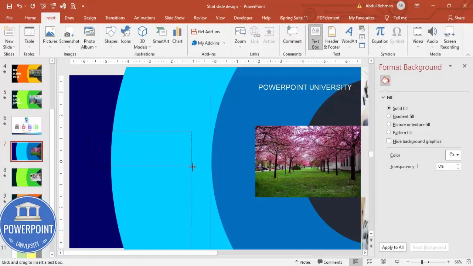Insert a Chart
The height and width of the screenshot is (266, 473).
coord(177,35)
